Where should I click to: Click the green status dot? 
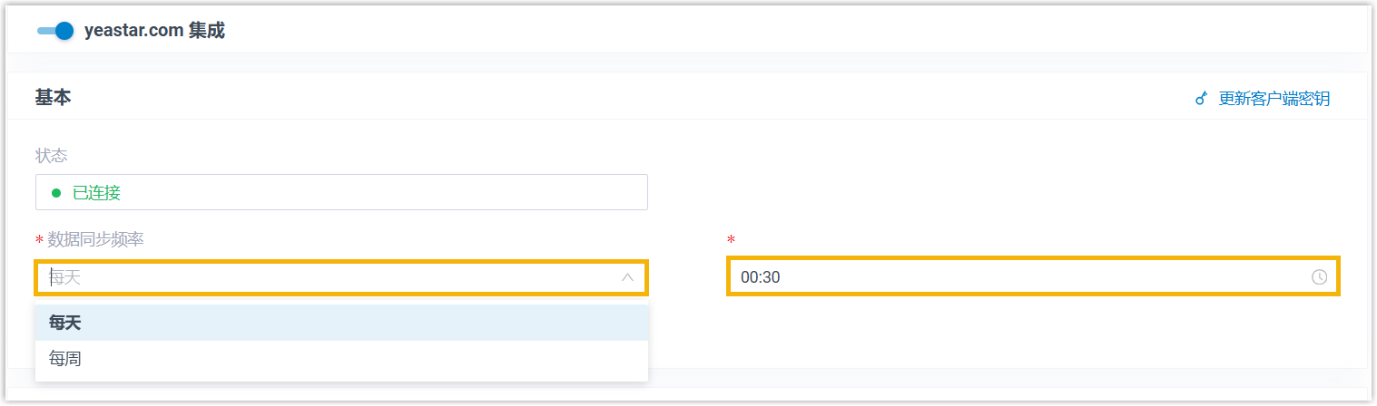coord(56,193)
